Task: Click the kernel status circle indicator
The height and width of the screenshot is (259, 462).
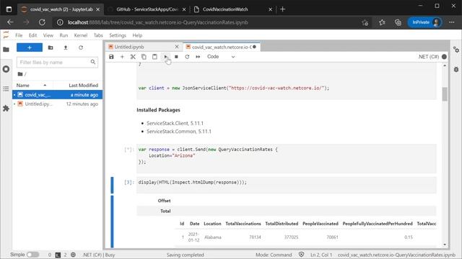Action: click(x=445, y=57)
